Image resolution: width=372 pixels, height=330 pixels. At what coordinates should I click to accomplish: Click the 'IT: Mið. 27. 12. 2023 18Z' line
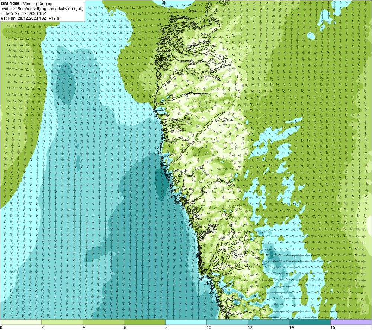click(x=23, y=13)
